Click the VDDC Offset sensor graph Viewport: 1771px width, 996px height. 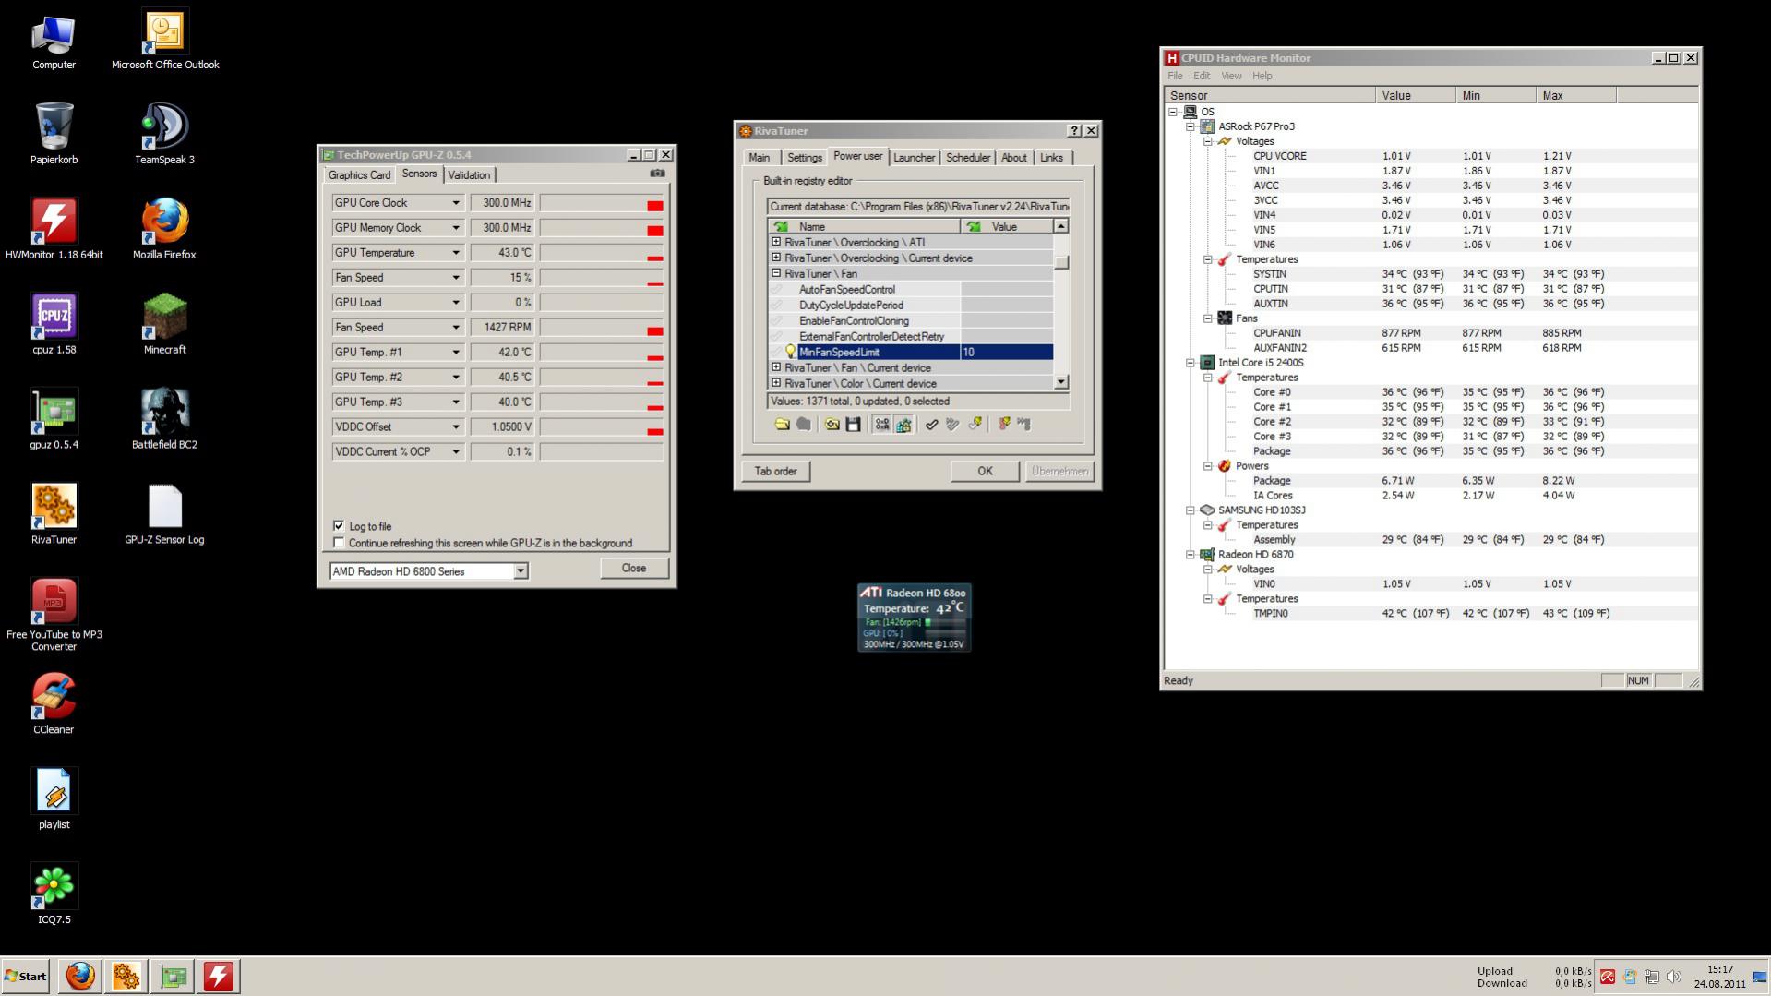tap(602, 427)
